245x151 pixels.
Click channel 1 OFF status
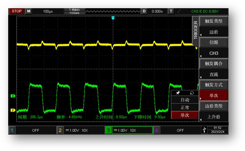pos(36,130)
